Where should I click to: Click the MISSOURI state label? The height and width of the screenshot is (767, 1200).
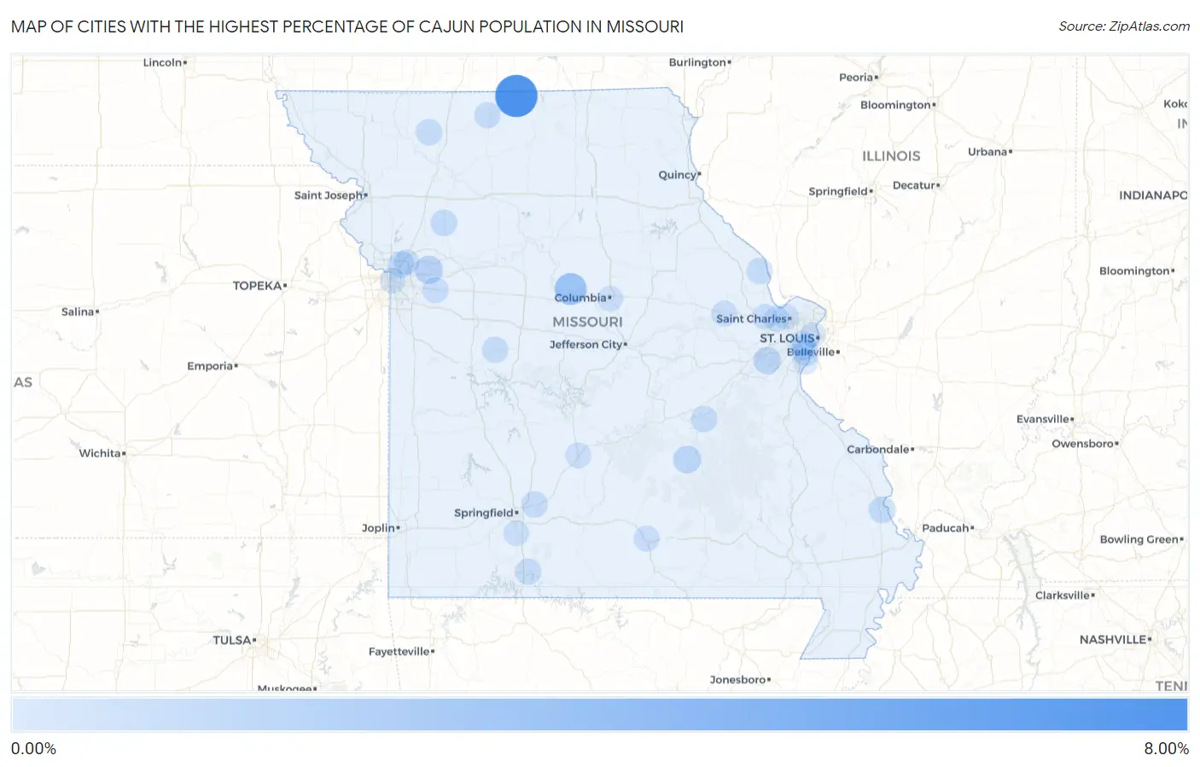pyautogui.click(x=587, y=322)
